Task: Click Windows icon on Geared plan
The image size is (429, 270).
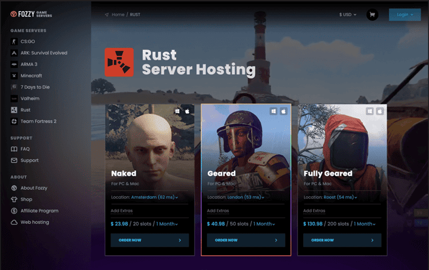Action: 273,111
